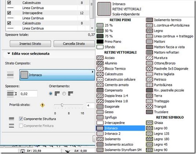Select the Isolamento termico hatch icon
Viewport: 196px width, 154px height.
tap(149, 20)
